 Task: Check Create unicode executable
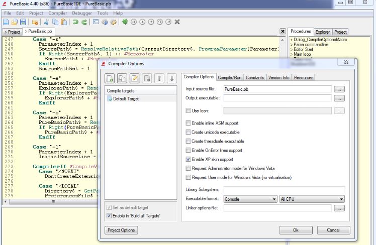[188, 132]
